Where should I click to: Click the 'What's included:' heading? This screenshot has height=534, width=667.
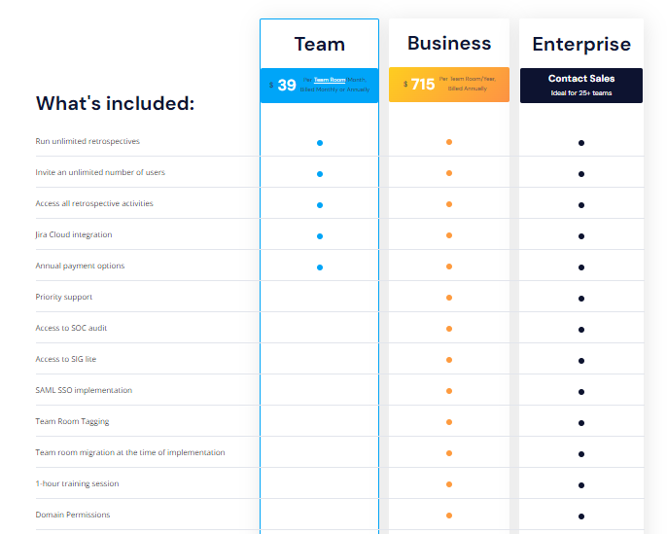click(x=115, y=103)
